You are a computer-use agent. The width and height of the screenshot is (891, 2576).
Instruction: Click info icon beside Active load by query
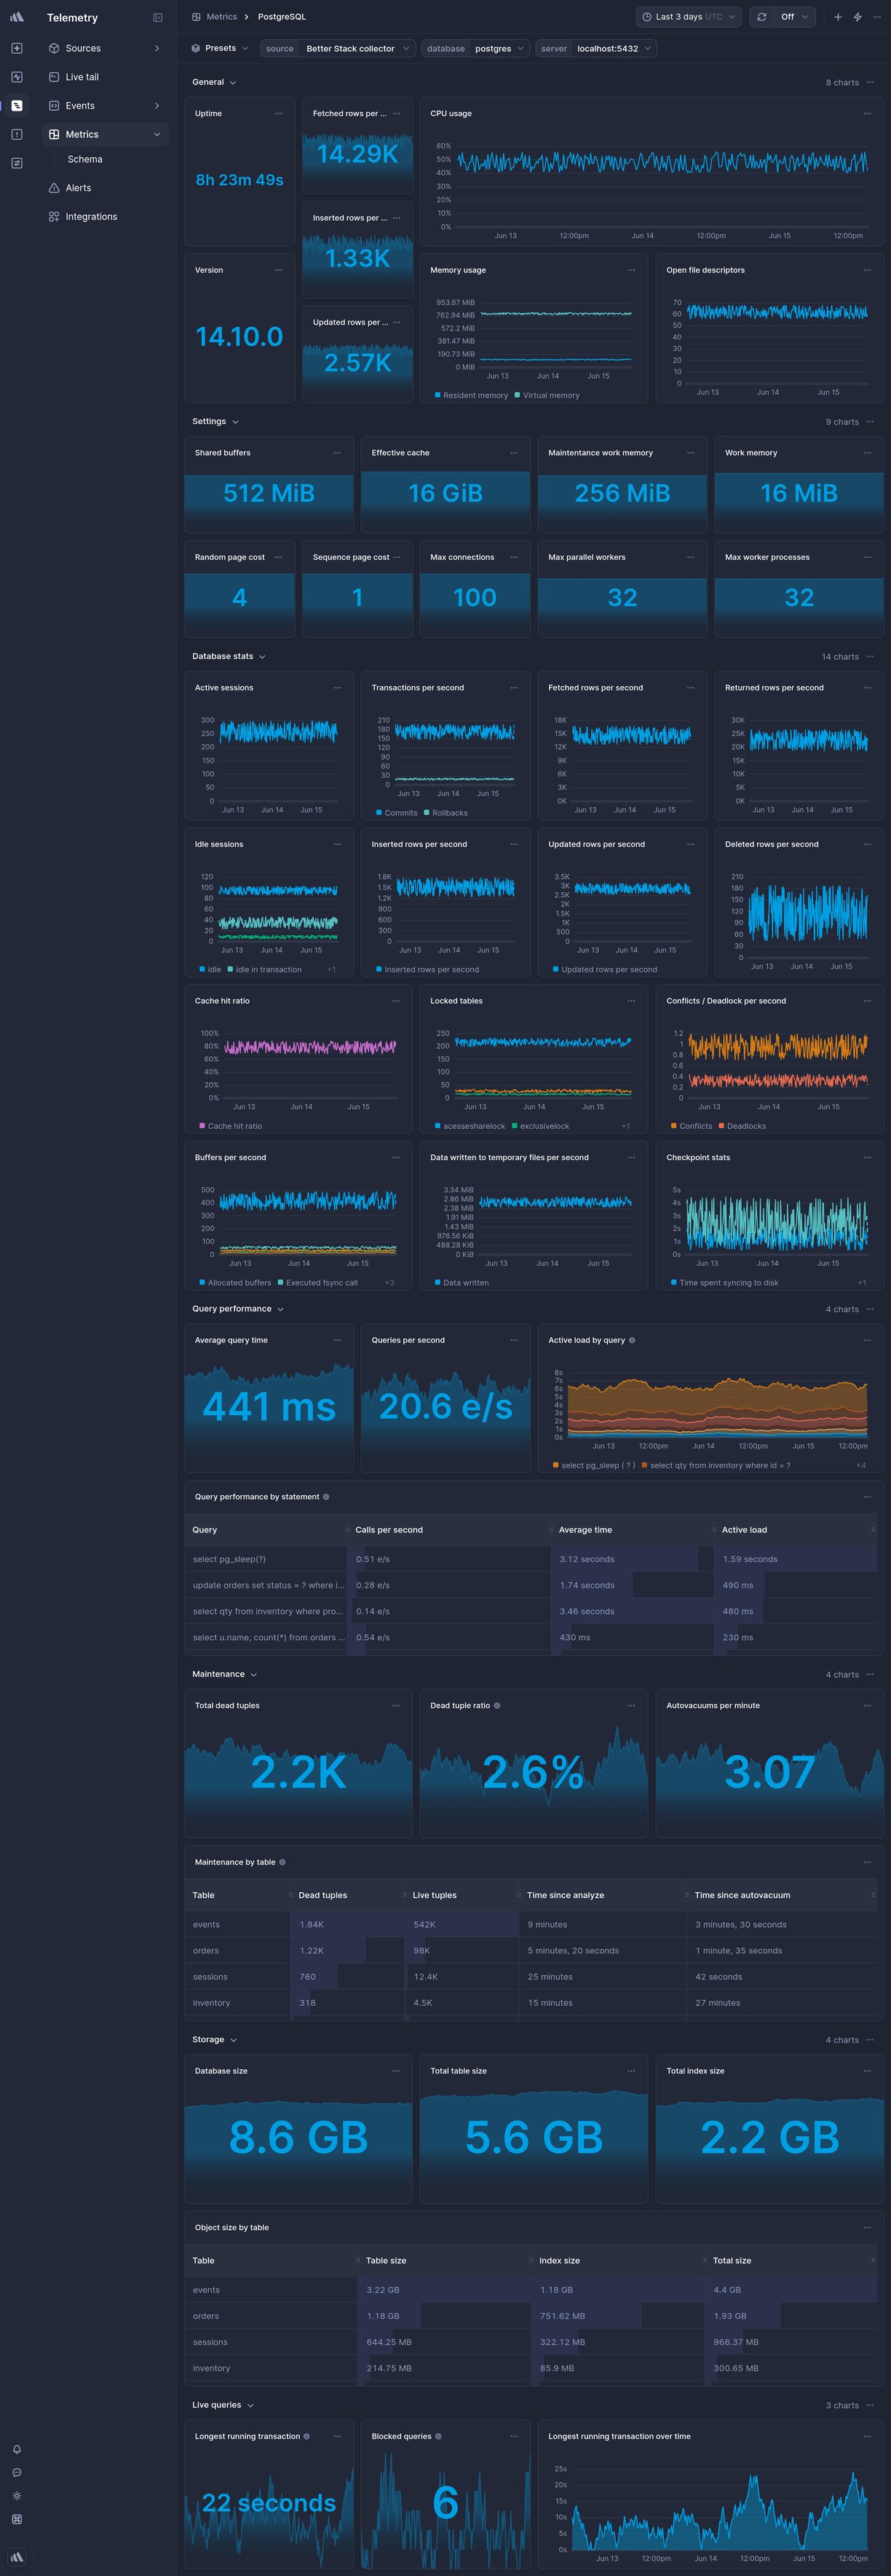point(632,1340)
